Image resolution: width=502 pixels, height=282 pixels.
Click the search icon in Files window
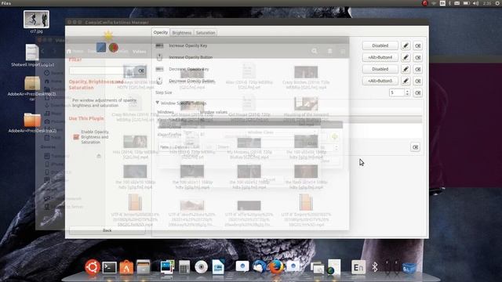(x=315, y=51)
